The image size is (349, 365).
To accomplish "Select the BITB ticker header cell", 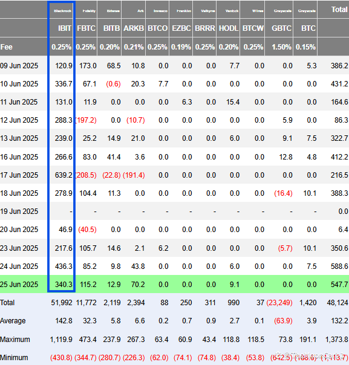I will coord(112,28).
